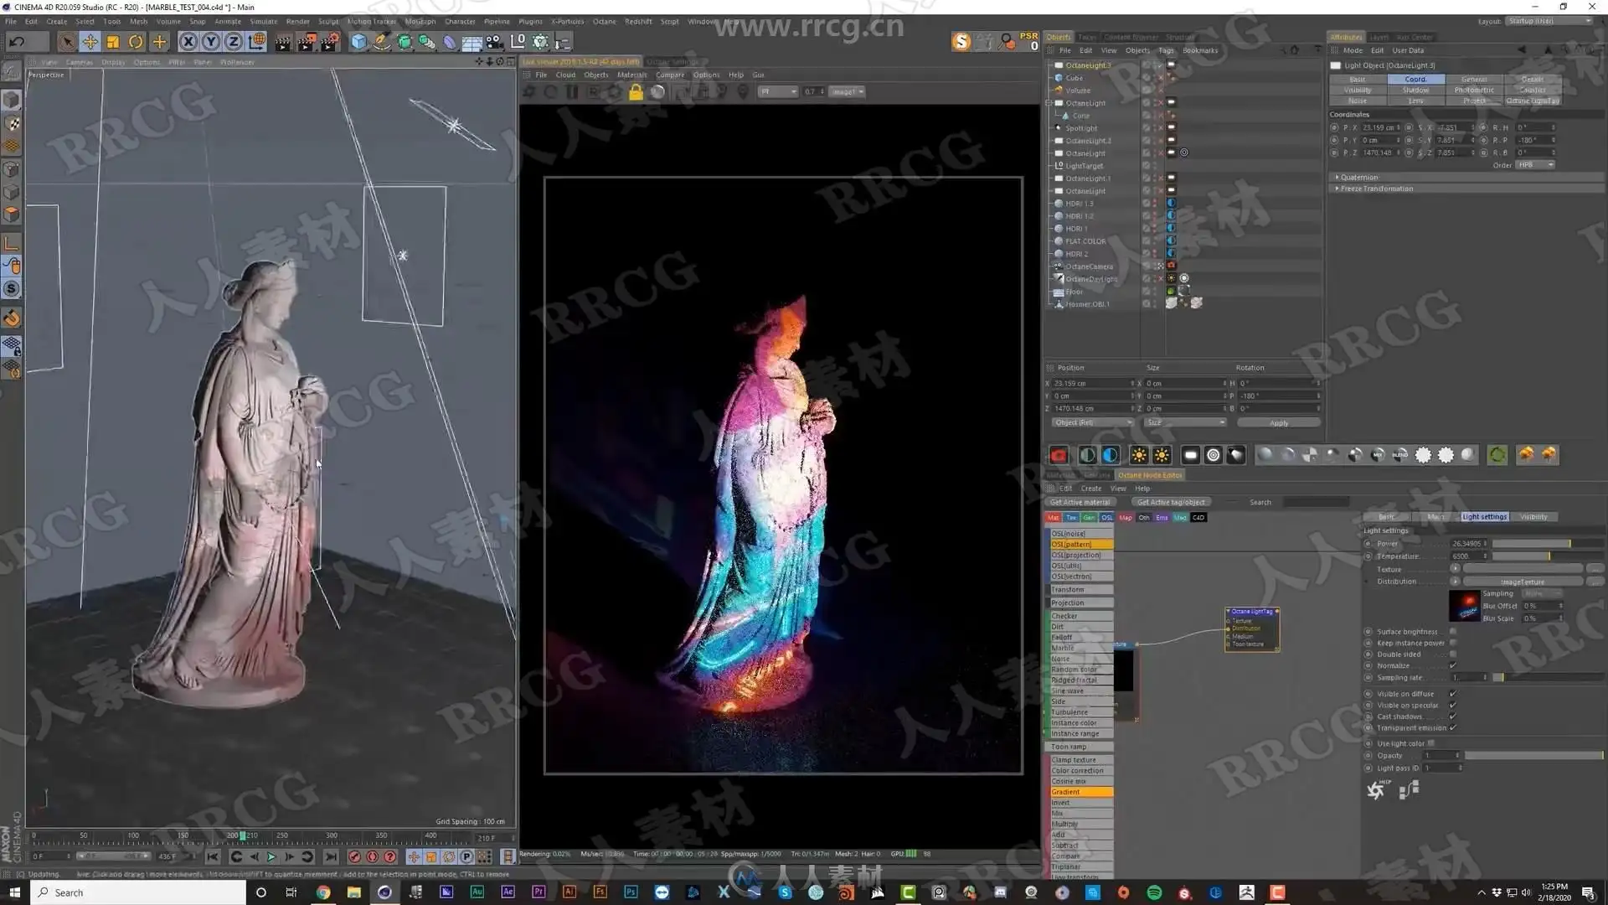This screenshot has width=1608, height=905.
Task: Click the undo arrow icon
Action: (x=17, y=41)
